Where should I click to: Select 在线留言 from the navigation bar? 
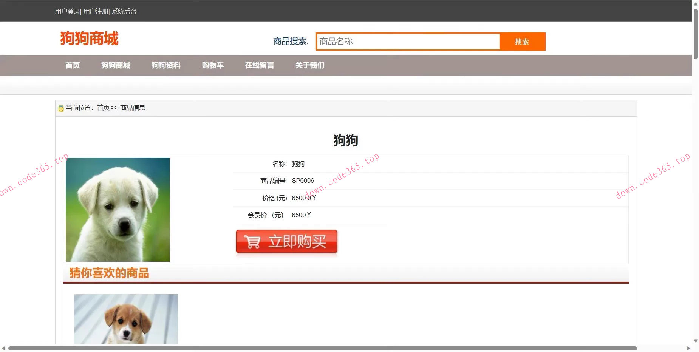(259, 65)
